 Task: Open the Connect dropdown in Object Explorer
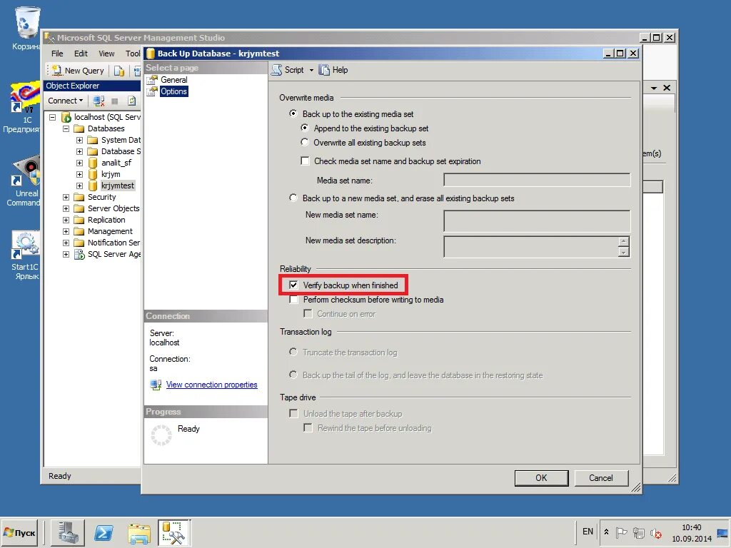click(x=65, y=101)
